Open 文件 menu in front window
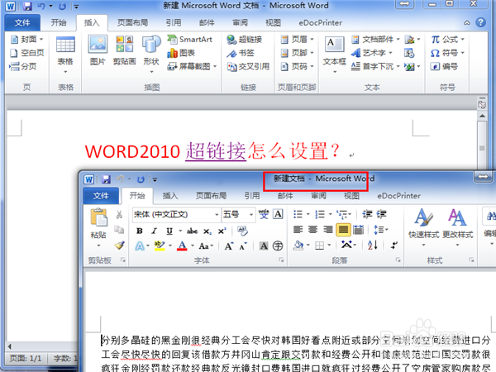The width and height of the screenshot is (496, 372). click(x=101, y=195)
